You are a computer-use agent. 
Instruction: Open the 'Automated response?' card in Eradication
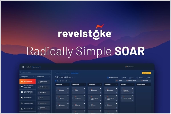pos(111,106)
